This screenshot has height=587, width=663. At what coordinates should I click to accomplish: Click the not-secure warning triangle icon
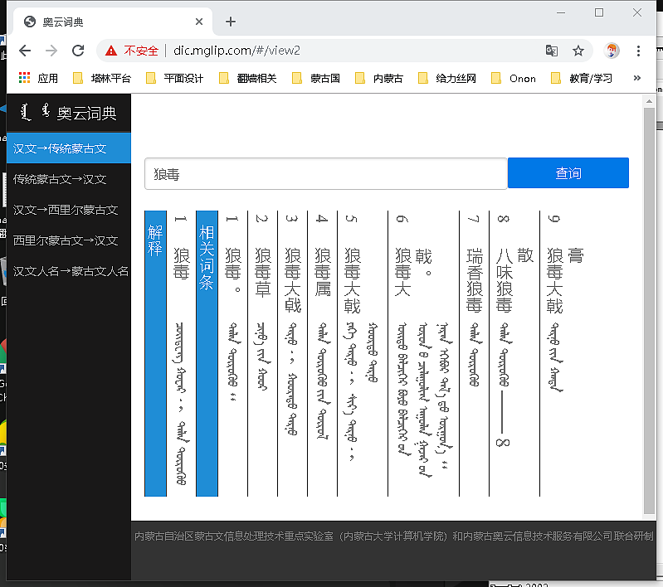click(x=111, y=51)
